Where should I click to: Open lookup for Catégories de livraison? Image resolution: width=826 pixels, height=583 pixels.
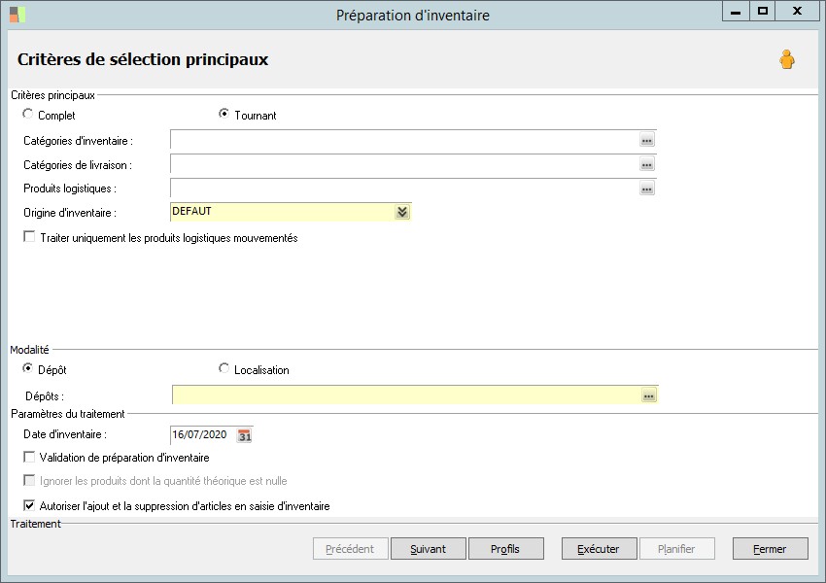click(647, 164)
